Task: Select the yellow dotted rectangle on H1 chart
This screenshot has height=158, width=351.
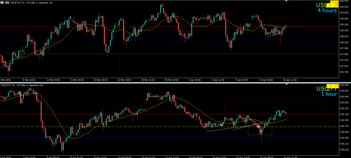Action: pos(260,135)
